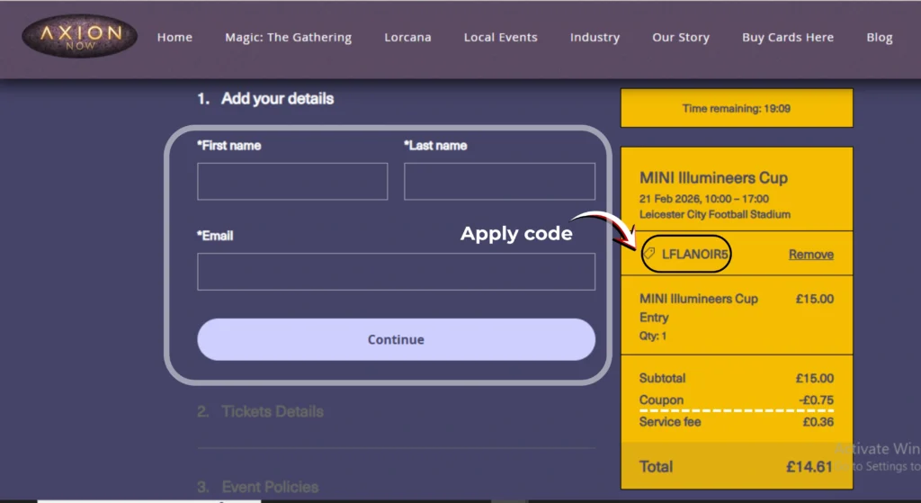Click the MINI Illumineers Cup event title
The height and width of the screenshot is (503, 921).
pyautogui.click(x=713, y=178)
